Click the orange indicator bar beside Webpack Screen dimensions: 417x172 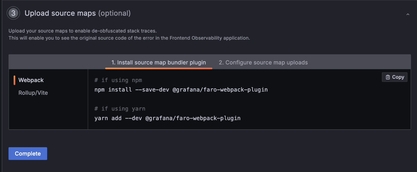pyautogui.click(x=14, y=80)
